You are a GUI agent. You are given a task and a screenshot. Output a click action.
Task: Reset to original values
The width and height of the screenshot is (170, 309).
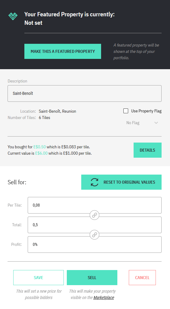point(121,182)
